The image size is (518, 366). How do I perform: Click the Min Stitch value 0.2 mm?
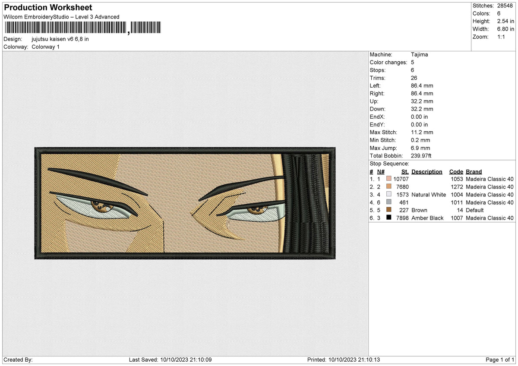click(x=420, y=140)
